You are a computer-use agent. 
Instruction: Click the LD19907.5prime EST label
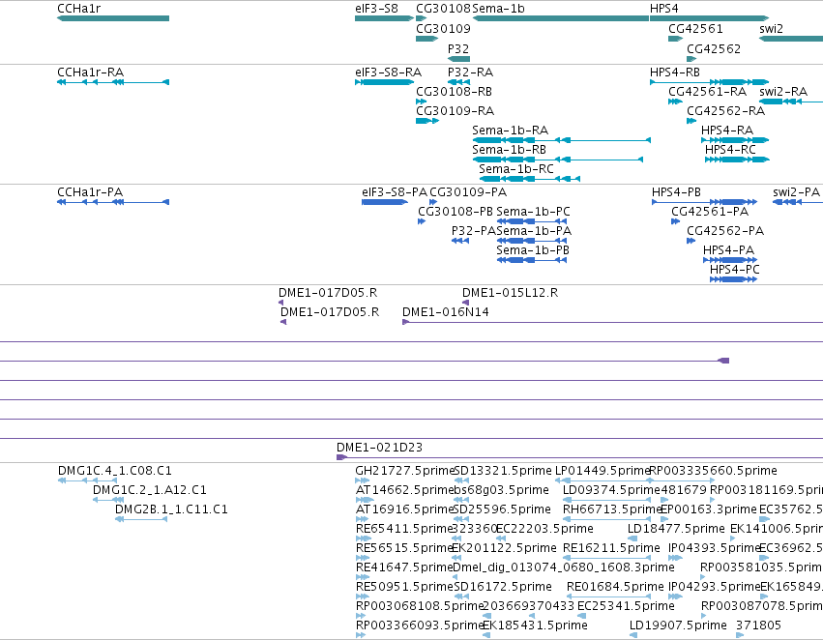click(678, 625)
